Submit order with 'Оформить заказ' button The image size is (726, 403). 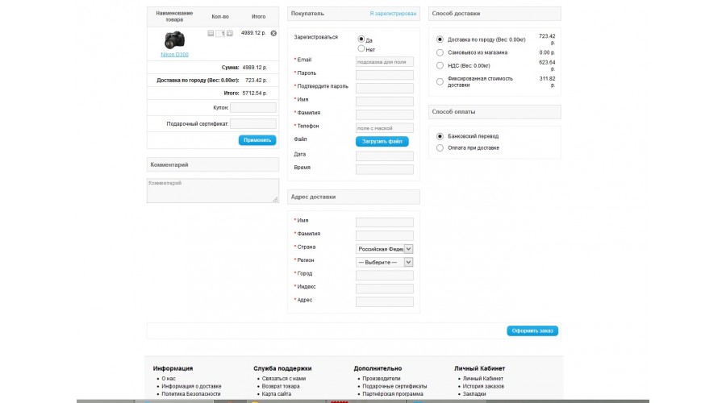532,330
